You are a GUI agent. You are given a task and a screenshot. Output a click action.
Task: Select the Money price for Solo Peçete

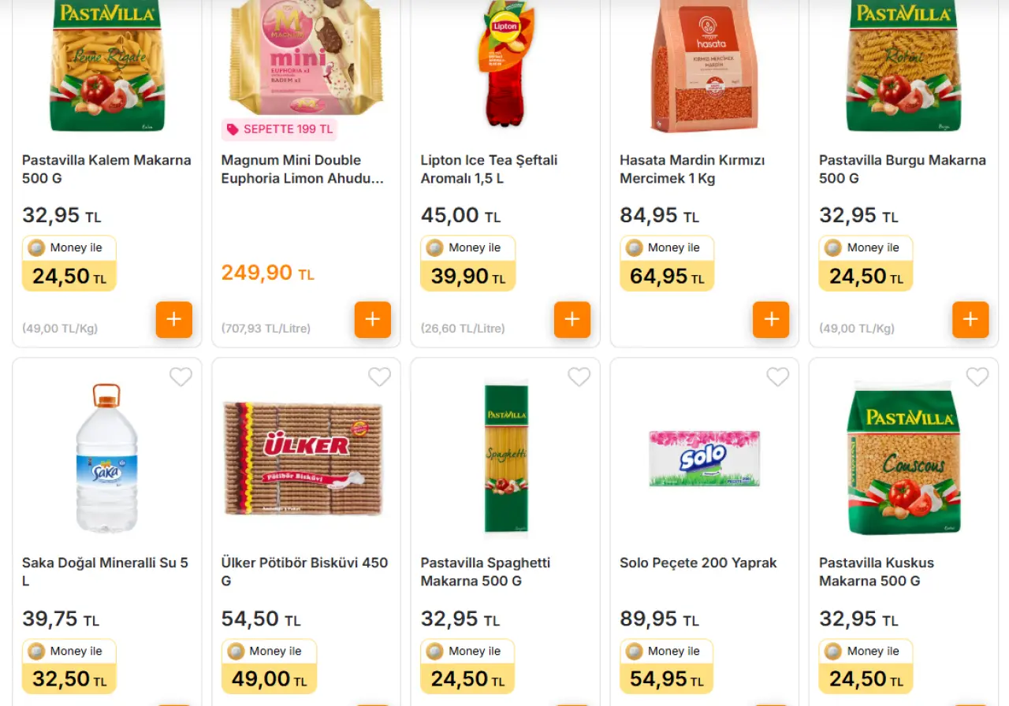coord(667,667)
